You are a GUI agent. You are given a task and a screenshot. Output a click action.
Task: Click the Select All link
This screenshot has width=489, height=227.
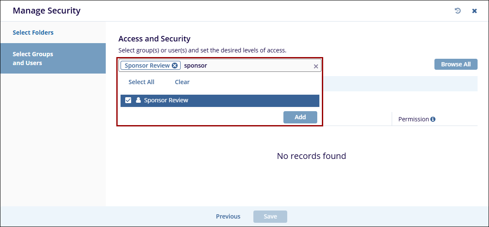(141, 82)
